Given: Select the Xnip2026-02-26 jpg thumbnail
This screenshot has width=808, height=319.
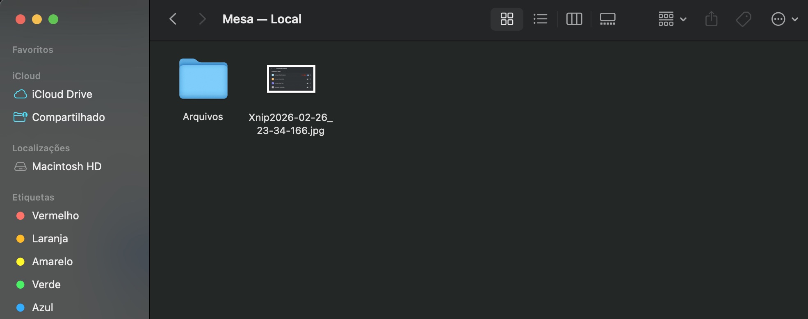Looking at the screenshot, I should coord(291,79).
